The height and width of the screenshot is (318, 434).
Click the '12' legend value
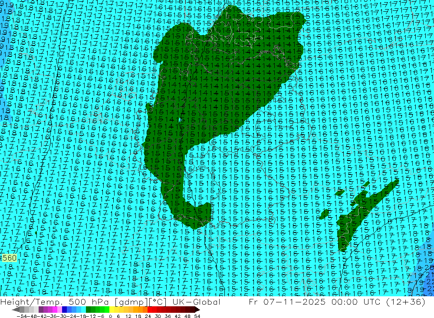point(128,316)
